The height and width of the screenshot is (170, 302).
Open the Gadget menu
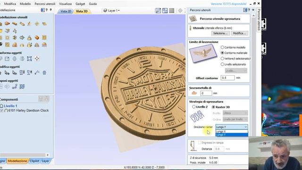coord(80,4)
